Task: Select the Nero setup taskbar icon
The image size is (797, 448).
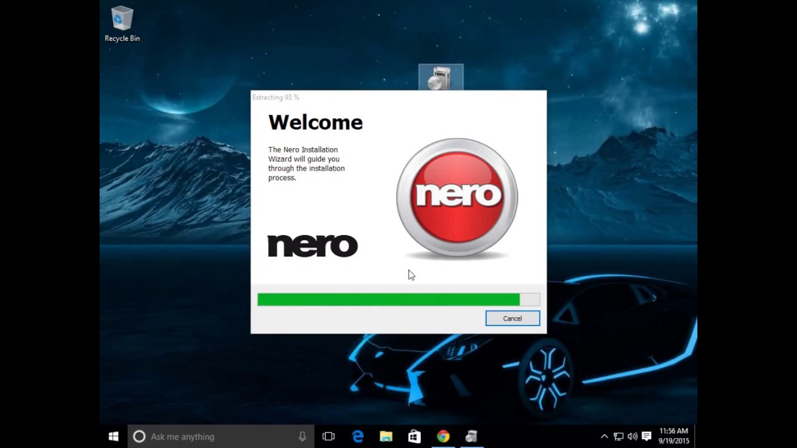Action: pos(471,436)
